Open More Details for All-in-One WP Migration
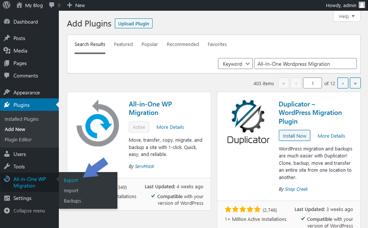 point(170,127)
